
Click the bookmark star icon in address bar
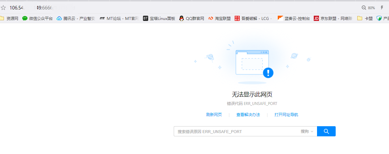(x=3, y=8)
